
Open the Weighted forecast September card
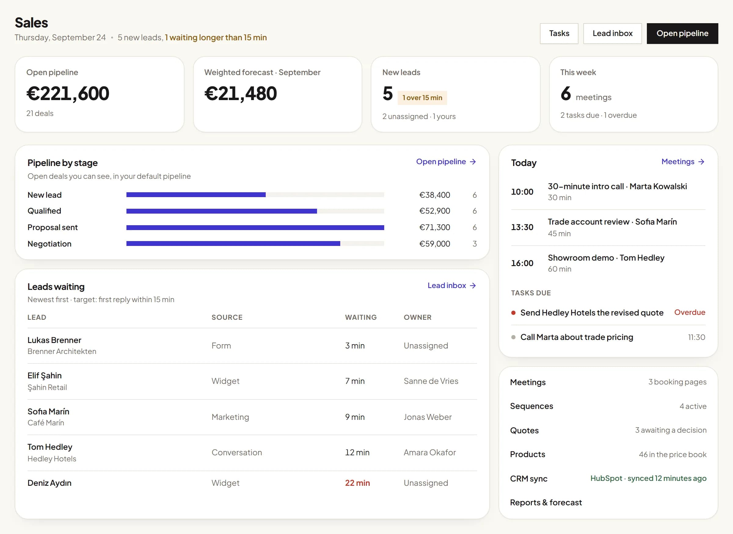point(277,94)
